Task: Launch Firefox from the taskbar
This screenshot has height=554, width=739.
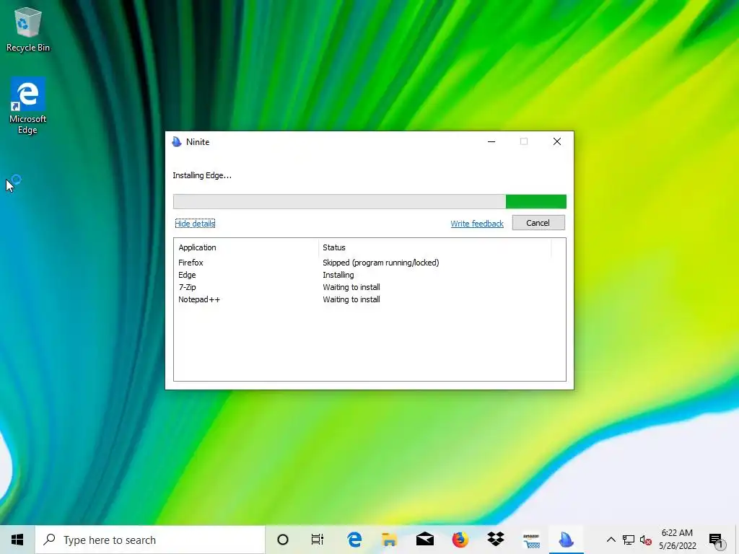Action: tap(460, 540)
